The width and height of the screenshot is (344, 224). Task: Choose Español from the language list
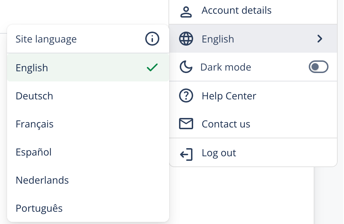click(x=34, y=152)
